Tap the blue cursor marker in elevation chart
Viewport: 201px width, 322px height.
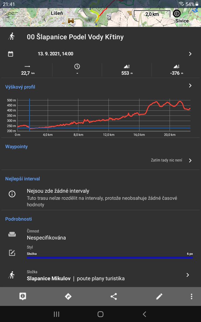29,115
